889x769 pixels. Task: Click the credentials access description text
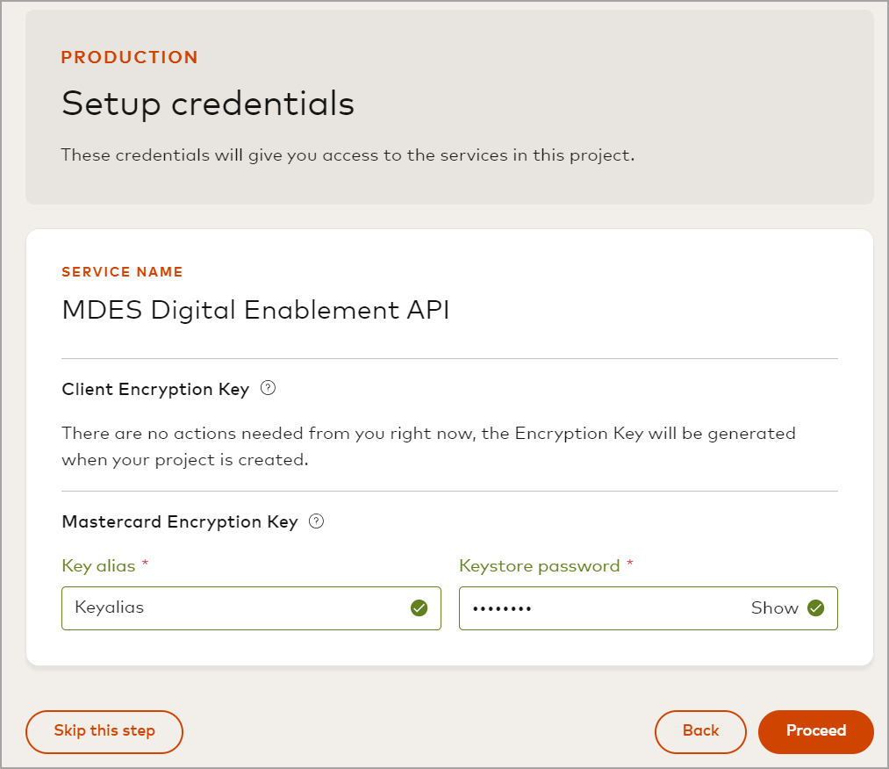[347, 156]
